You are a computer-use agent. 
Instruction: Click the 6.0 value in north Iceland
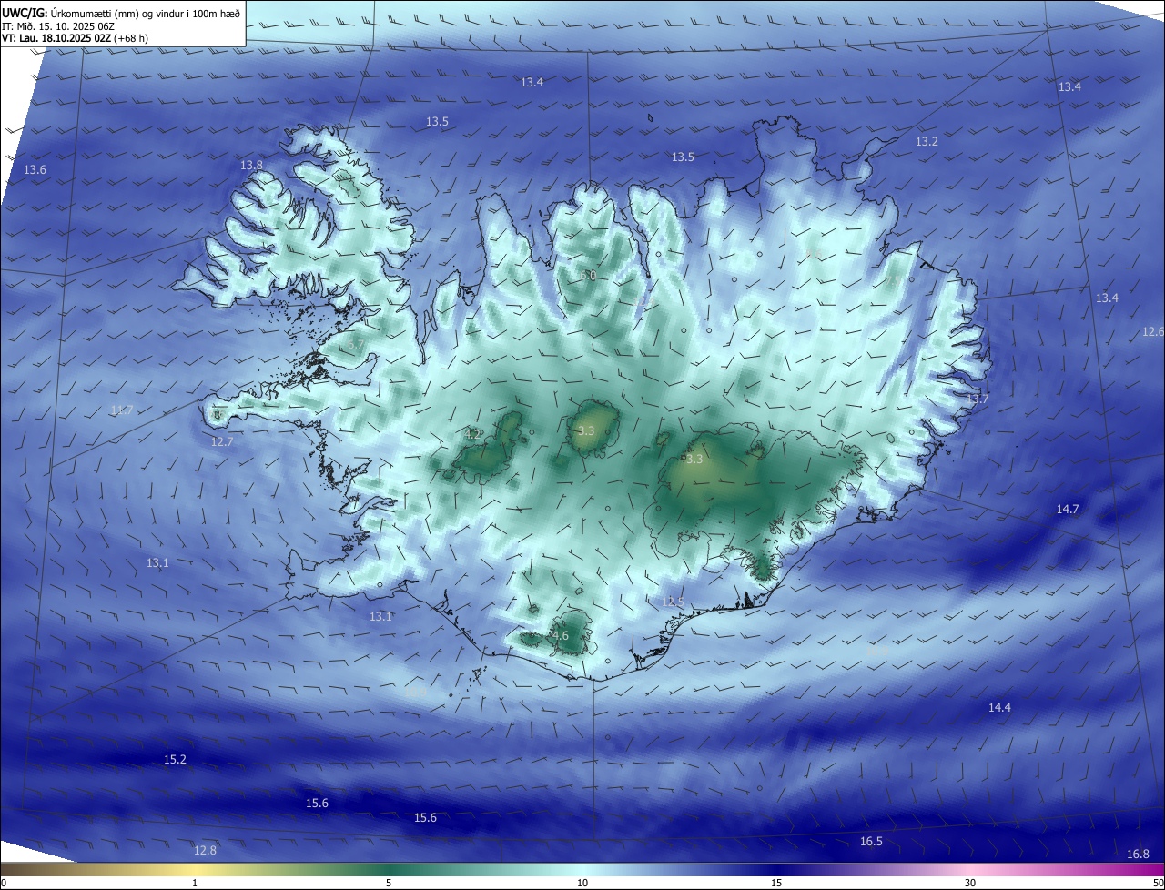589,275
